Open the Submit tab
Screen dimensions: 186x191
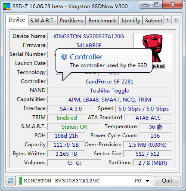tap(153, 21)
